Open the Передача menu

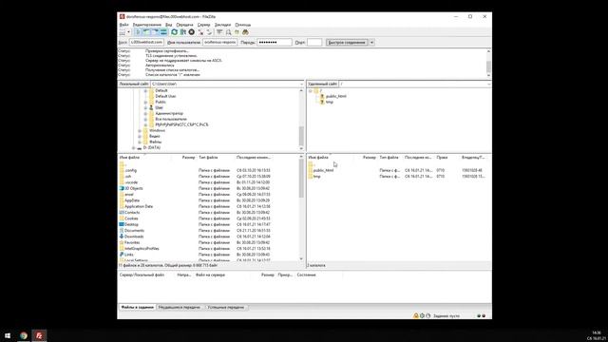click(x=184, y=25)
